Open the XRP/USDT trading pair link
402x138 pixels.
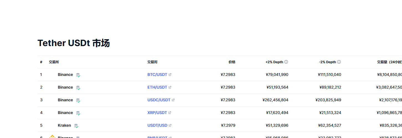coord(157,113)
